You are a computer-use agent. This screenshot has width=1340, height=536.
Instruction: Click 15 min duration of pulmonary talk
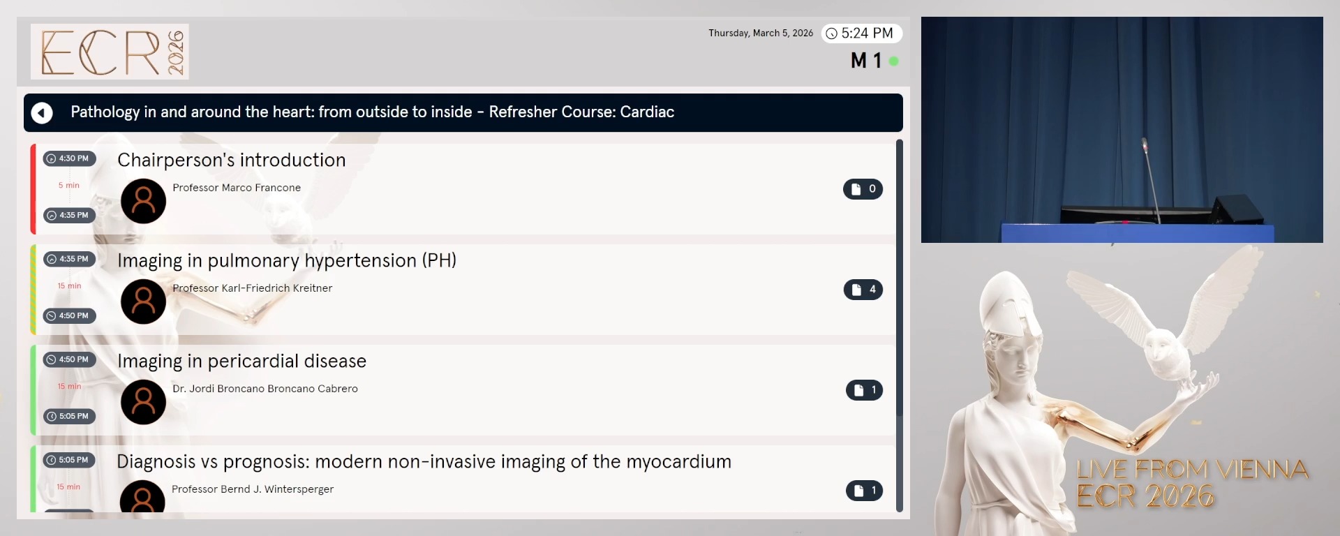pos(69,286)
